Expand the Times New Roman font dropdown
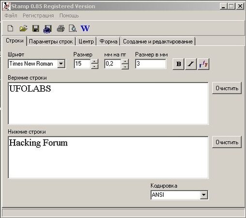Screen dimensions: 246x218 61,64
